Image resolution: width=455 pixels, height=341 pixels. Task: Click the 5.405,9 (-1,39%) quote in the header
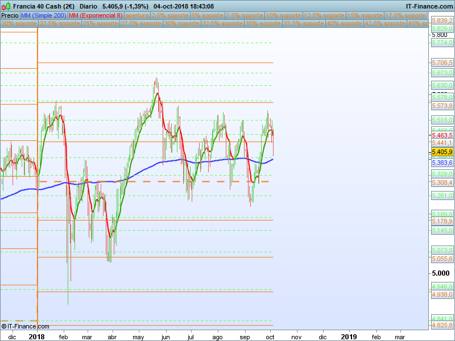click(x=125, y=6)
